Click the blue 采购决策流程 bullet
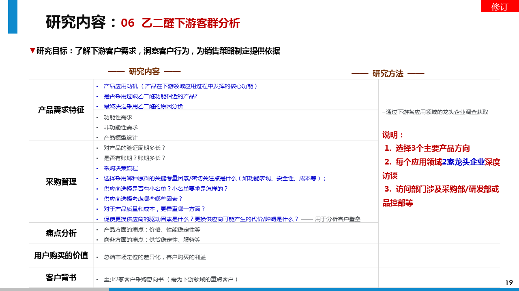The height and width of the screenshot is (291, 519). (x=120, y=168)
